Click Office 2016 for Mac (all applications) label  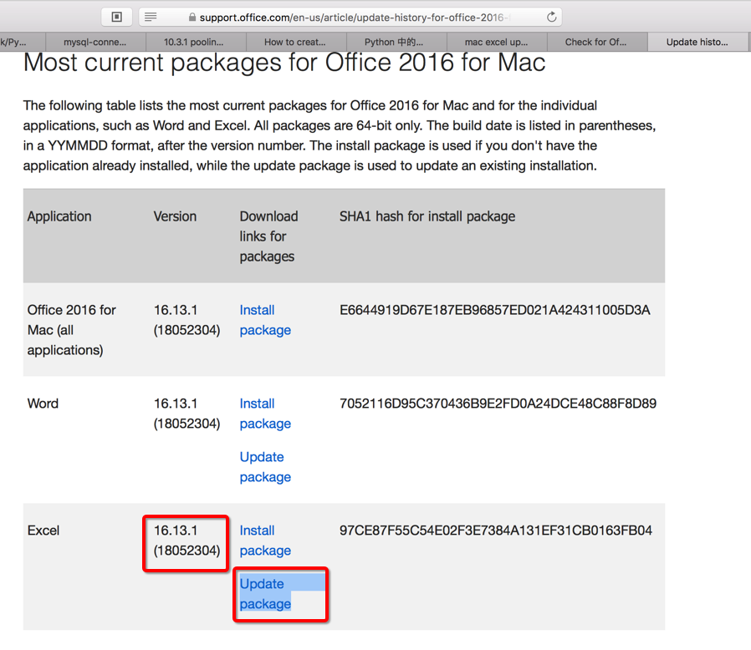71,330
